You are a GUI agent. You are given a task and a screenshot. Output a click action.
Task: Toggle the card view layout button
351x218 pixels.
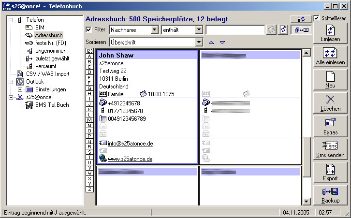(x=301, y=30)
